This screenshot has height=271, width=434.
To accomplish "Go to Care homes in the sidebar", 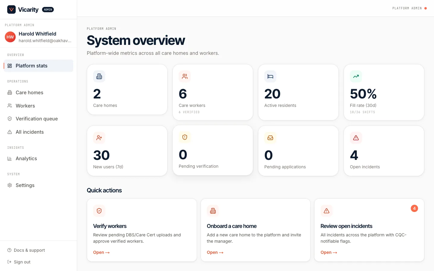I will (38, 92).
